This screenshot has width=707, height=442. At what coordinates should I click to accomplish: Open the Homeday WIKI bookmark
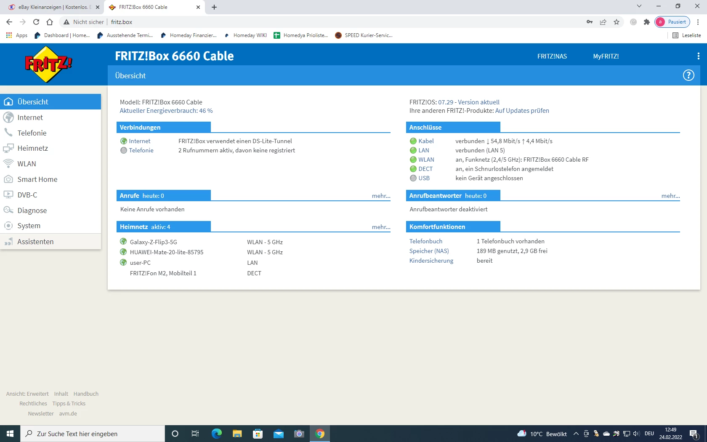pos(246,35)
